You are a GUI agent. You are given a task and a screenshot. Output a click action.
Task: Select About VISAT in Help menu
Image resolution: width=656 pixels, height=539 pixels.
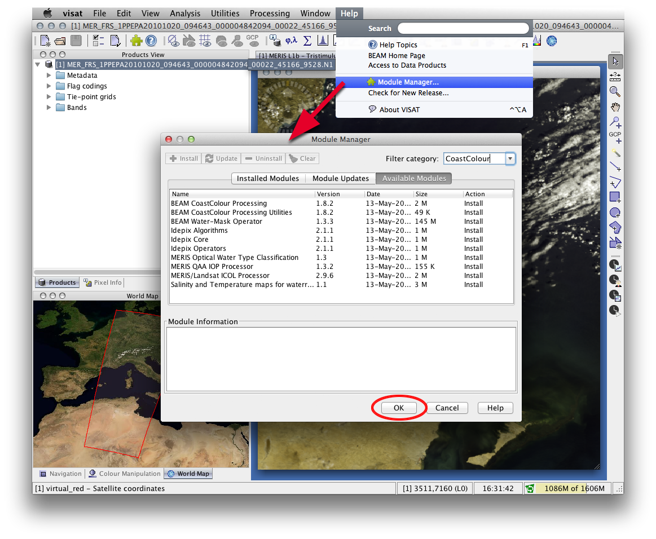434,109
